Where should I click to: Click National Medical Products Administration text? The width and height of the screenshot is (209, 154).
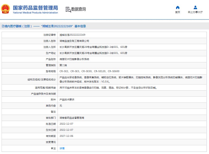tap(35, 13)
